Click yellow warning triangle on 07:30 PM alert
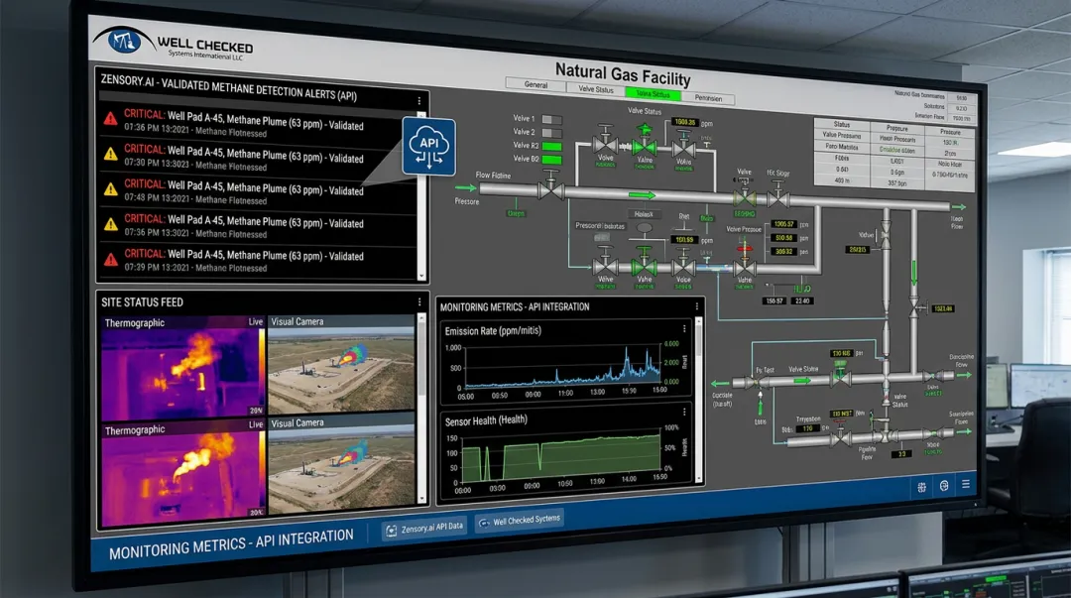Screen dimensions: 1071x598 pos(111,154)
